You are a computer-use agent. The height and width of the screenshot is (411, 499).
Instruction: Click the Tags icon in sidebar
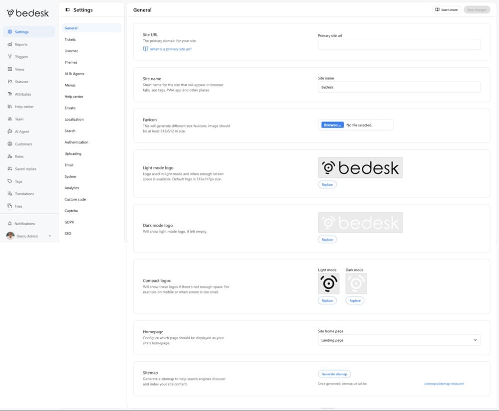click(x=10, y=181)
